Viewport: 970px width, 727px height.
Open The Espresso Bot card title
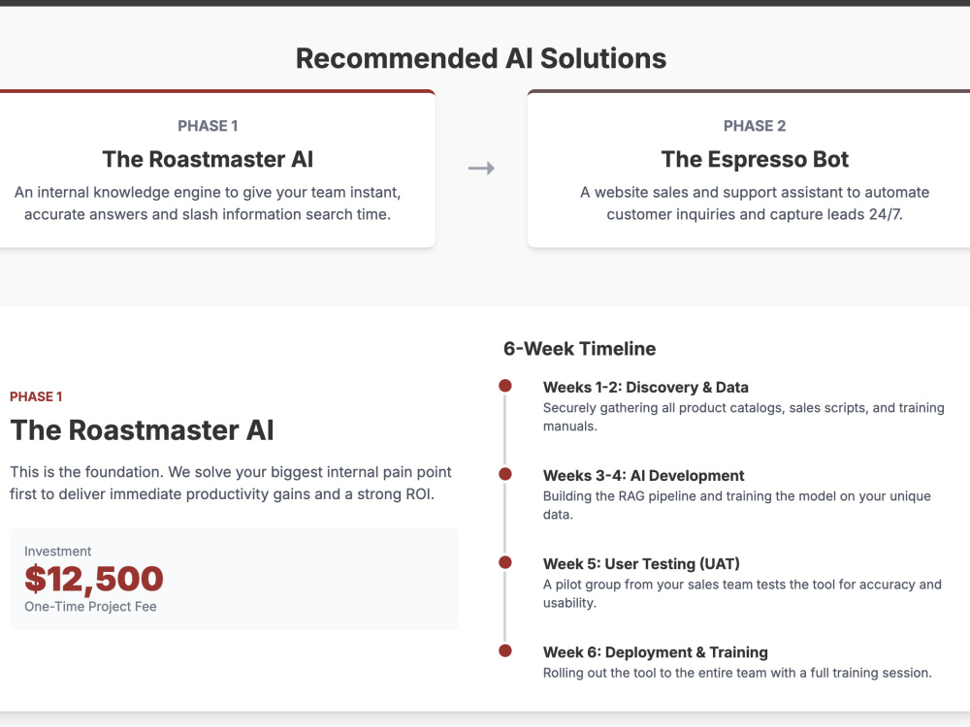click(x=755, y=160)
